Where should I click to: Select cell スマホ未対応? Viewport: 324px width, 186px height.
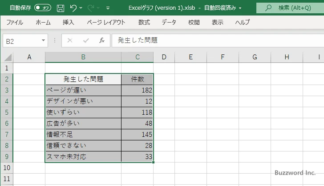[83, 157]
